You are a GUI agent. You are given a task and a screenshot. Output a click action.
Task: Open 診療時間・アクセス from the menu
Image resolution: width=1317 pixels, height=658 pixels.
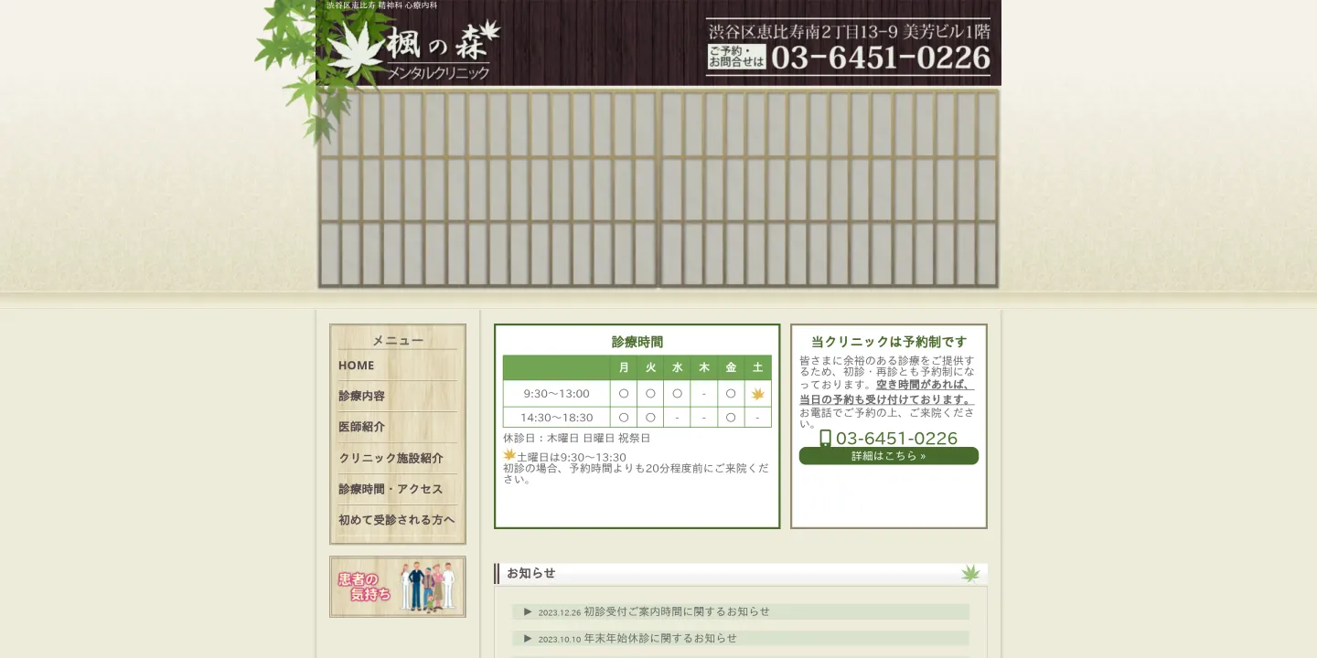click(389, 489)
